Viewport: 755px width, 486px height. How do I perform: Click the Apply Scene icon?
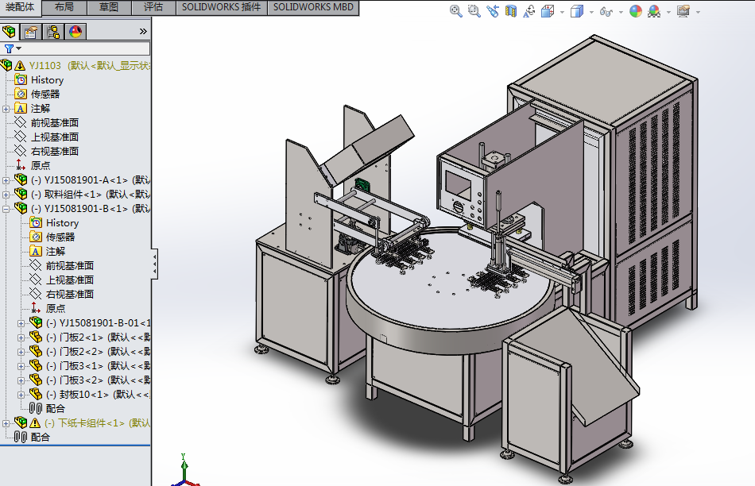point(654,11)
